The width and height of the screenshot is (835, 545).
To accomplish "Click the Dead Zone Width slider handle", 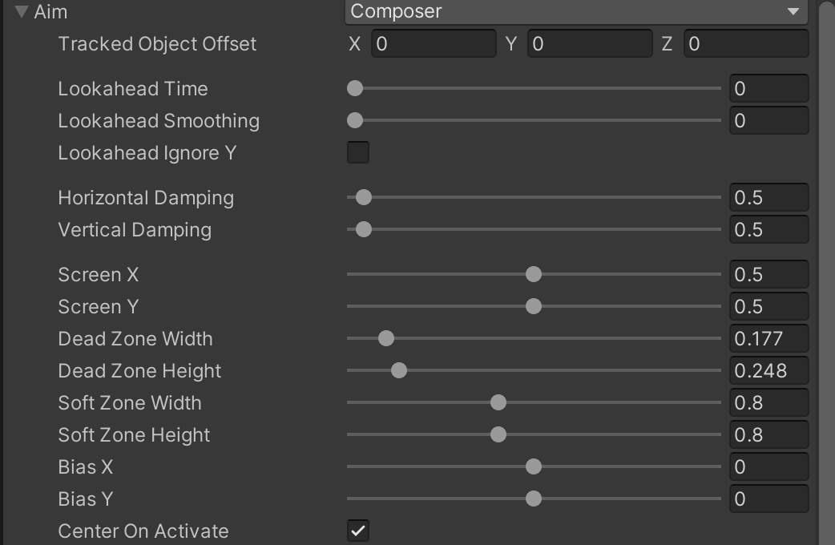I will [386, 338].
